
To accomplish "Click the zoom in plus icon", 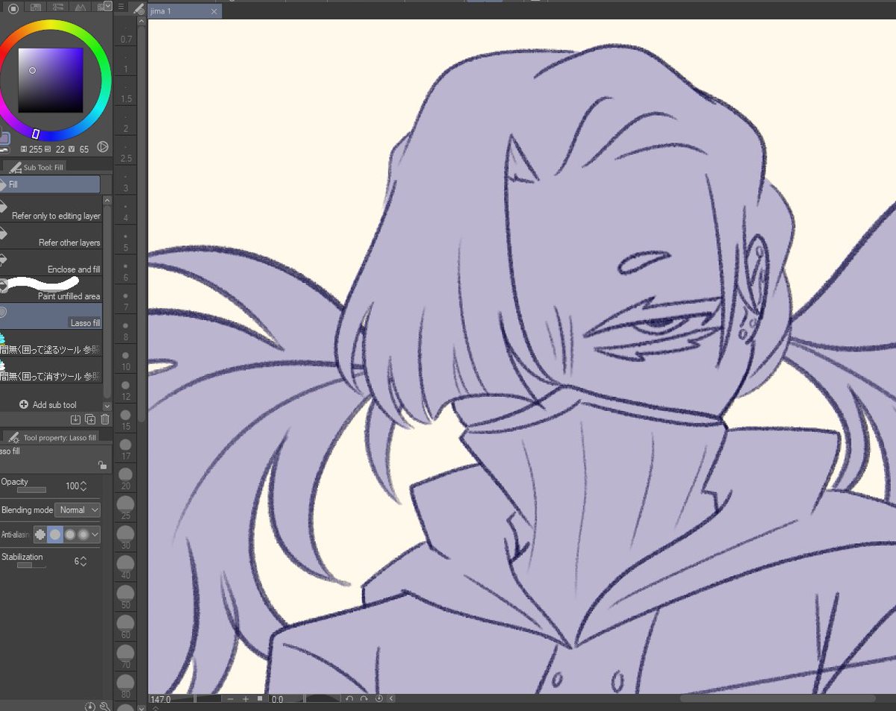I will tap(244, 699).
